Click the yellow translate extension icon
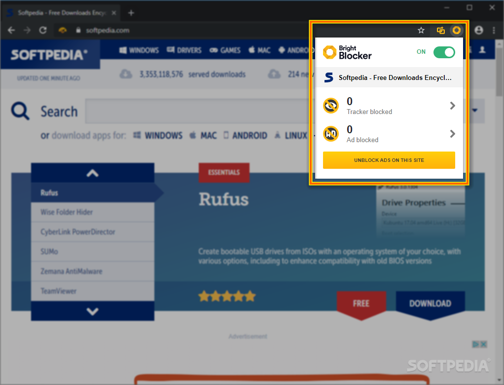Screen dimensions: 504x385 [x=441, y=30]
